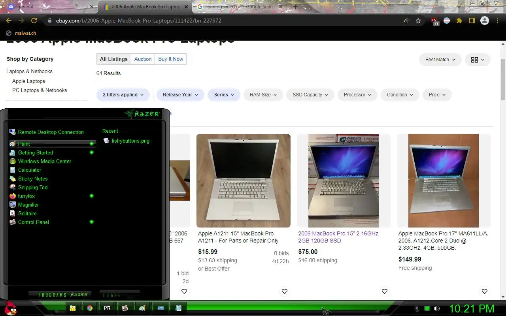Watch the $149.99 MacBook Pro 17" heart
Viewport: 506px width, 316px height.
(x=485, y=292)
